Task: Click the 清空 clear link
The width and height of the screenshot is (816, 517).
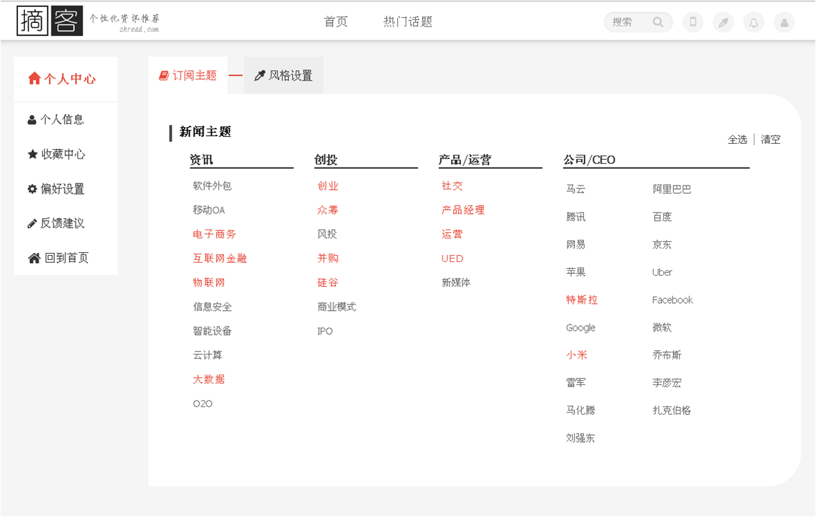Action: pos(771,140)
